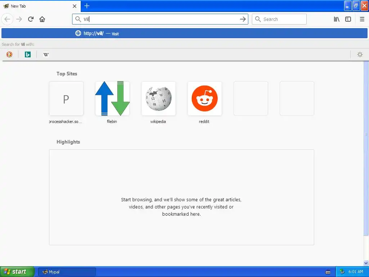Close the New Tab tab
The height and width of the screenshot is (277, 369).
tap(75, 6)
